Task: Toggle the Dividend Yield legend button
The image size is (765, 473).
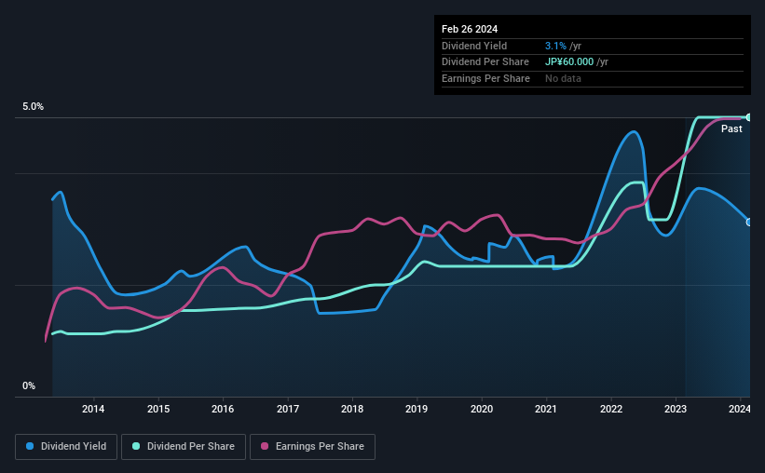Action: [x=66, y=447]
